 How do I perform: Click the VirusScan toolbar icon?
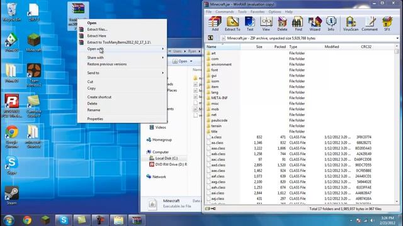pyautogui.click(x=351, y=24)
